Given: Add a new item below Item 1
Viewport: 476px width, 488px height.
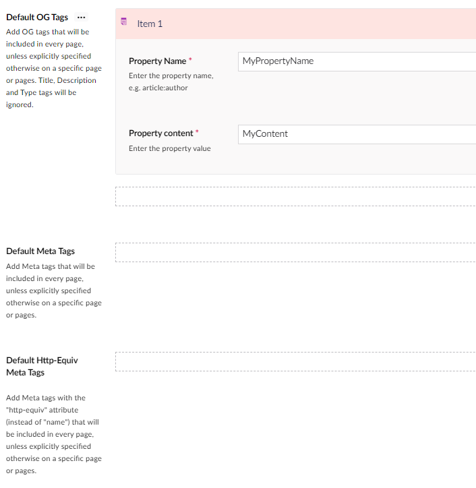Looking at the screenshot, I should (x=297, y=196).
